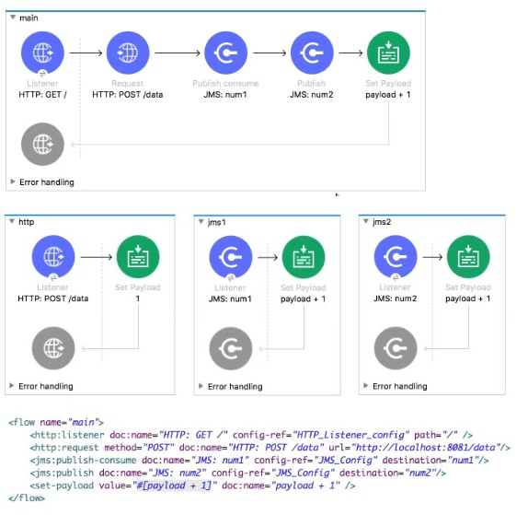
Task: Click the set-payload XML line in code
Action: pyautogui.click(x=192, y=486)
